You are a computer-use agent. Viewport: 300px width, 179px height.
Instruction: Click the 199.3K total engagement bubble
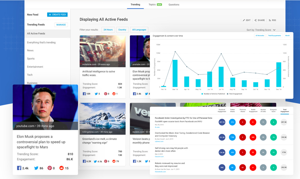(284, 137)
